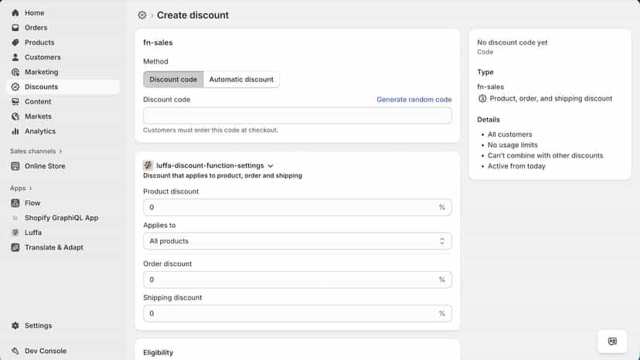Open Products via its tag icon

coord(15,42)
